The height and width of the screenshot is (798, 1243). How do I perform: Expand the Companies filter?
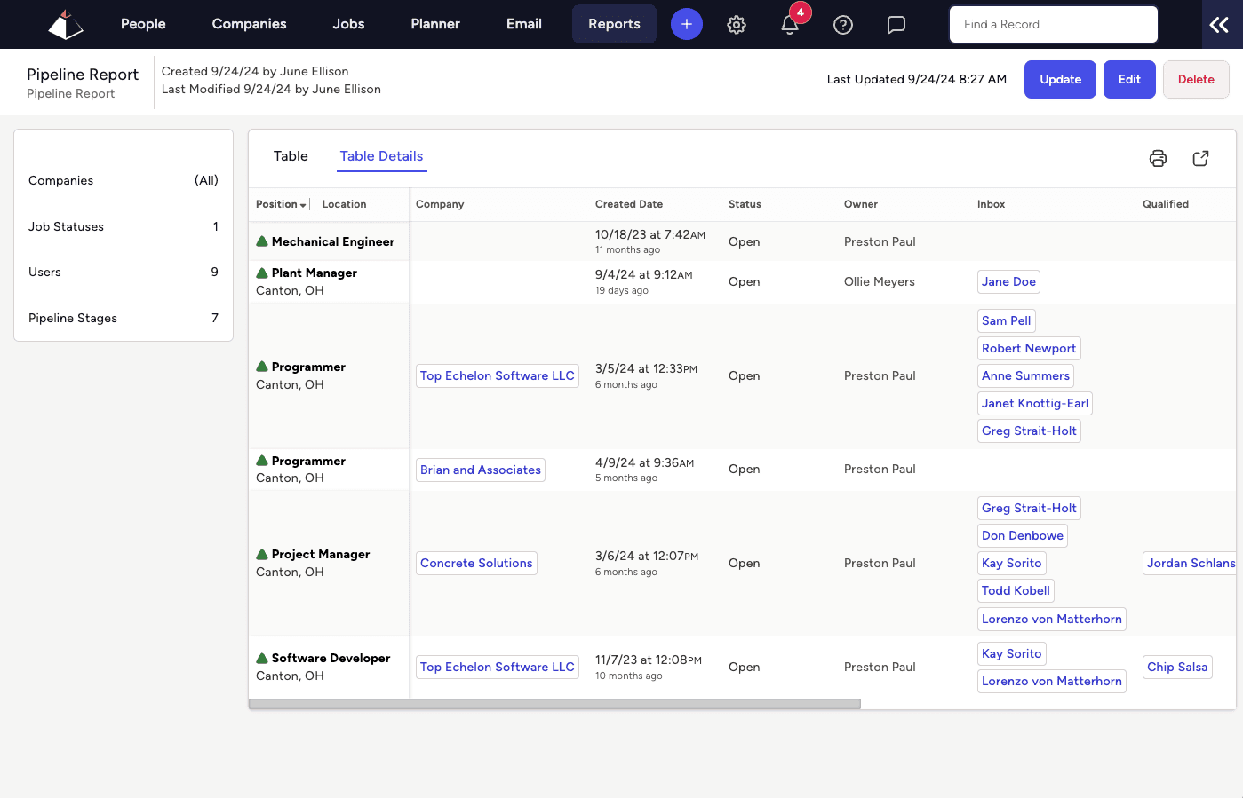124,180
